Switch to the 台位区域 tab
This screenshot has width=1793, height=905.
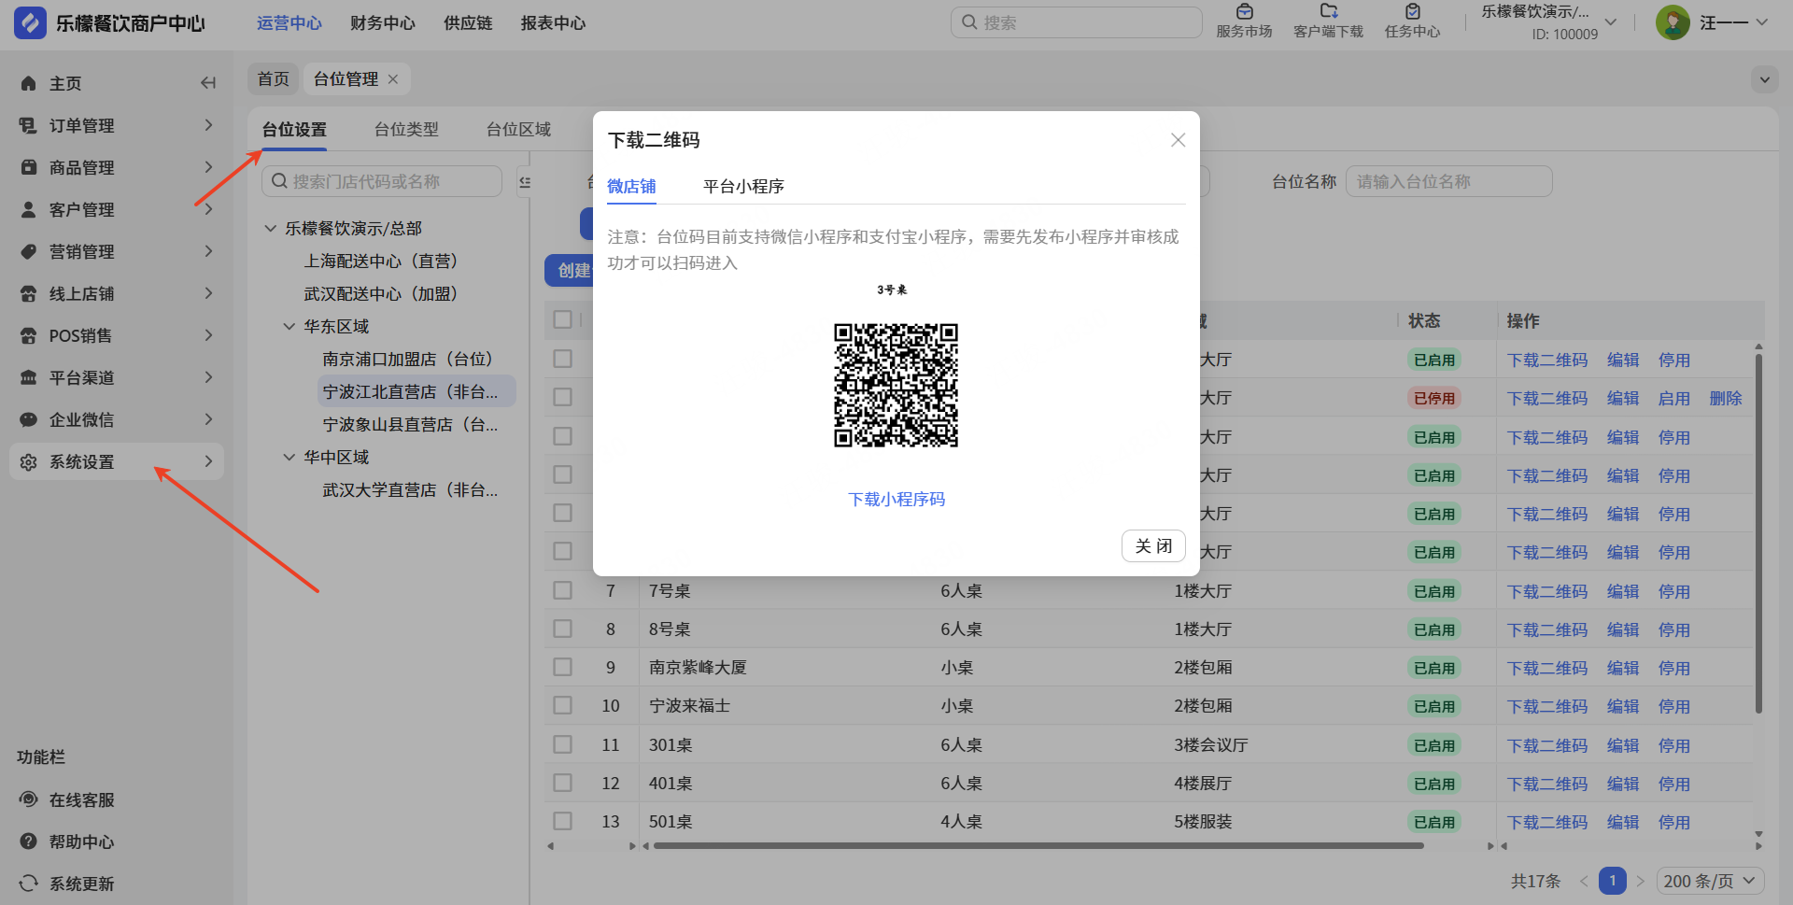(x=518, y=130)
